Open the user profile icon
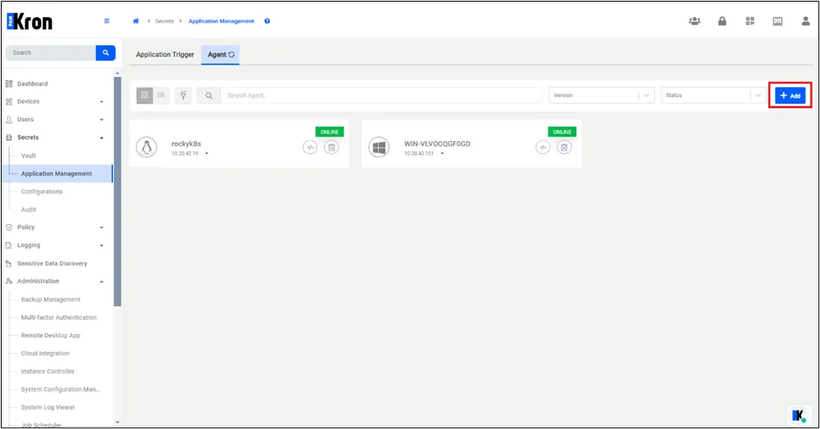Viewport: 820px width, 429px height. click(805, 21)
